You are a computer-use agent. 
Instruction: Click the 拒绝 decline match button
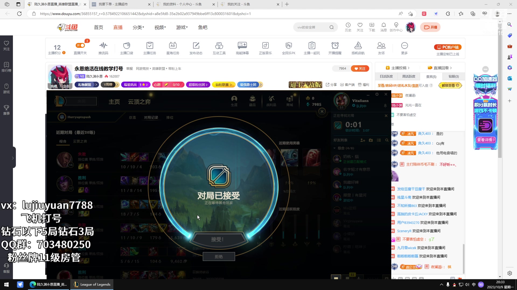(x=219, y=257)
